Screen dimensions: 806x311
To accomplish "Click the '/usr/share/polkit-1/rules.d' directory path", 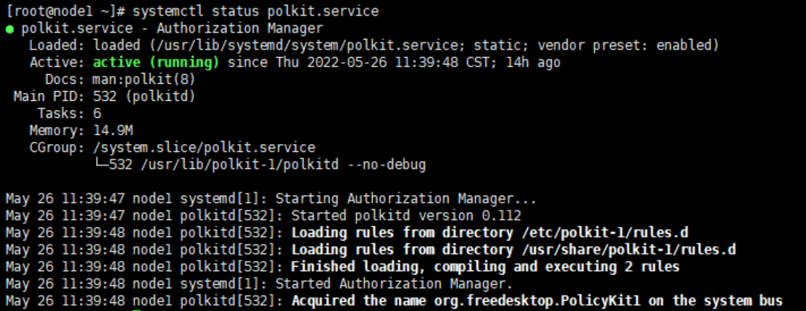I will pos(629,249).
